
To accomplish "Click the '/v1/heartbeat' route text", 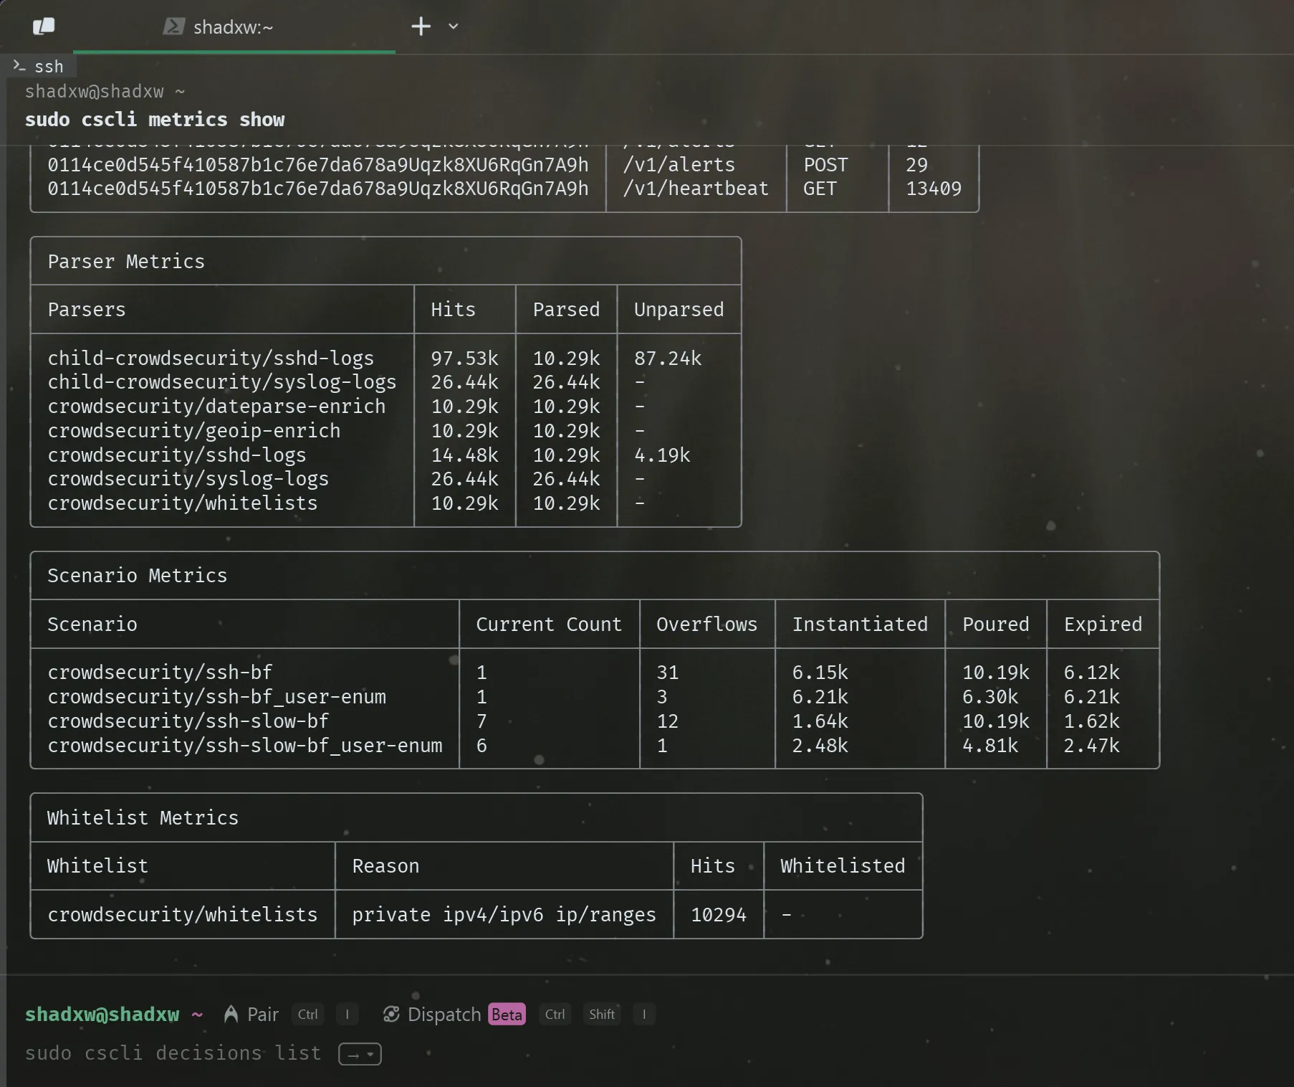I will [x=696, y=189].
